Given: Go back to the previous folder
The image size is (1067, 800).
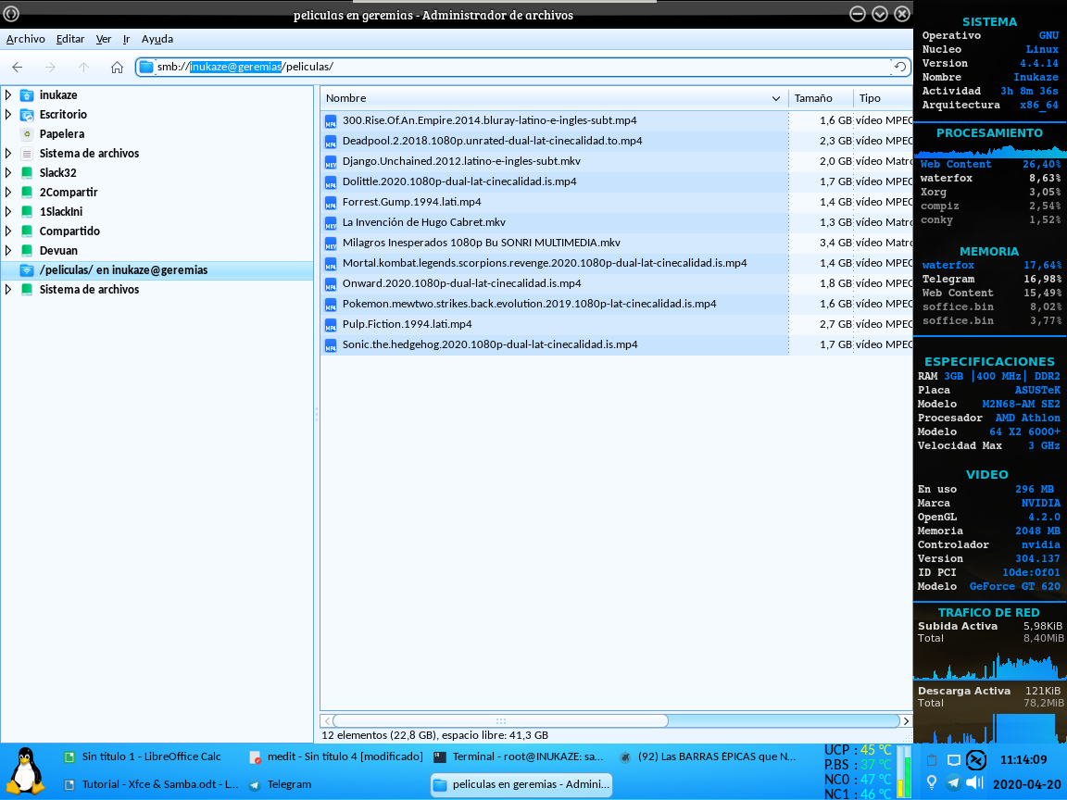Looking at the screenshot, I should click(x=18, y=67).
